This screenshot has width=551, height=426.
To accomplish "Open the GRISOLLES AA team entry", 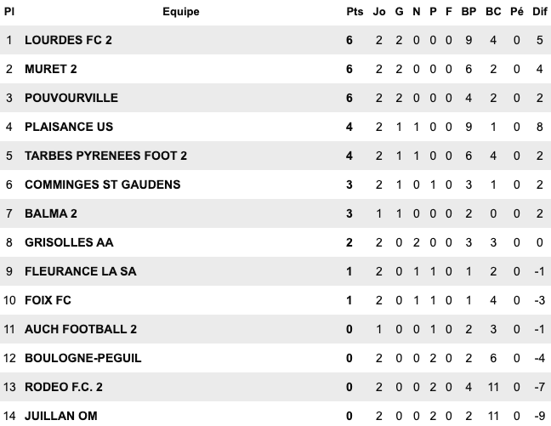I will click(x=69, y=242).
